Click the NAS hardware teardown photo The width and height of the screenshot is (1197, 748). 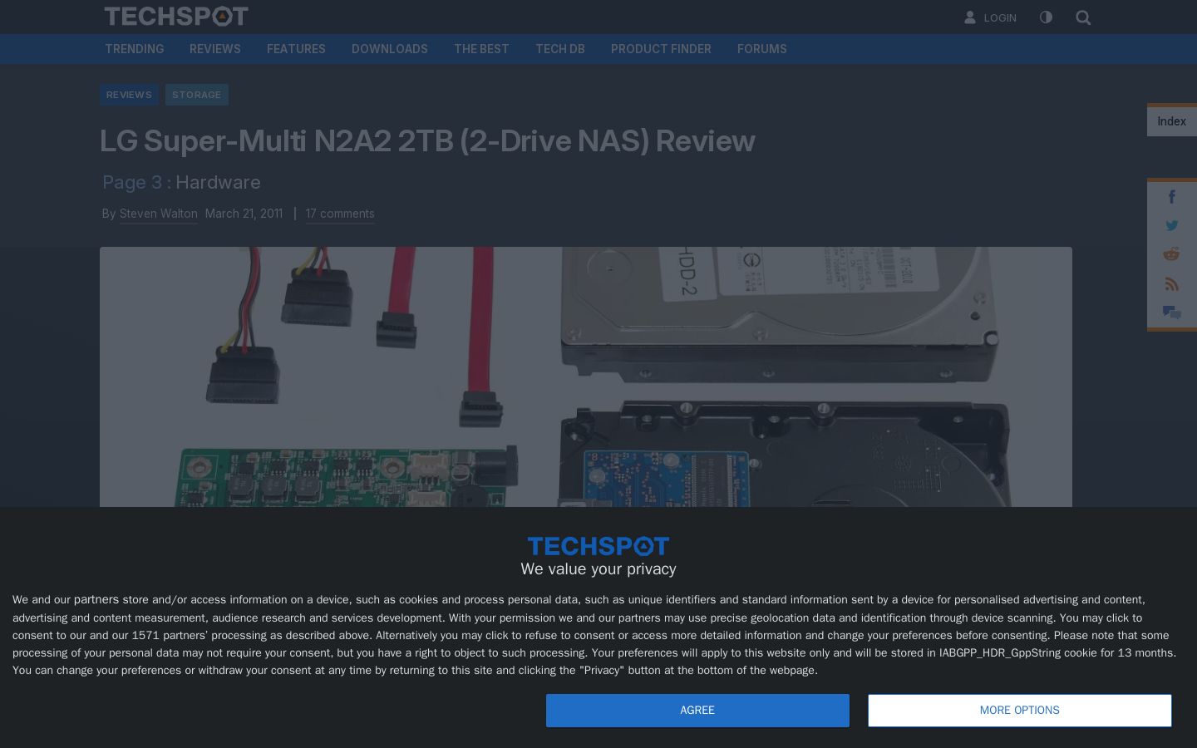586,376
